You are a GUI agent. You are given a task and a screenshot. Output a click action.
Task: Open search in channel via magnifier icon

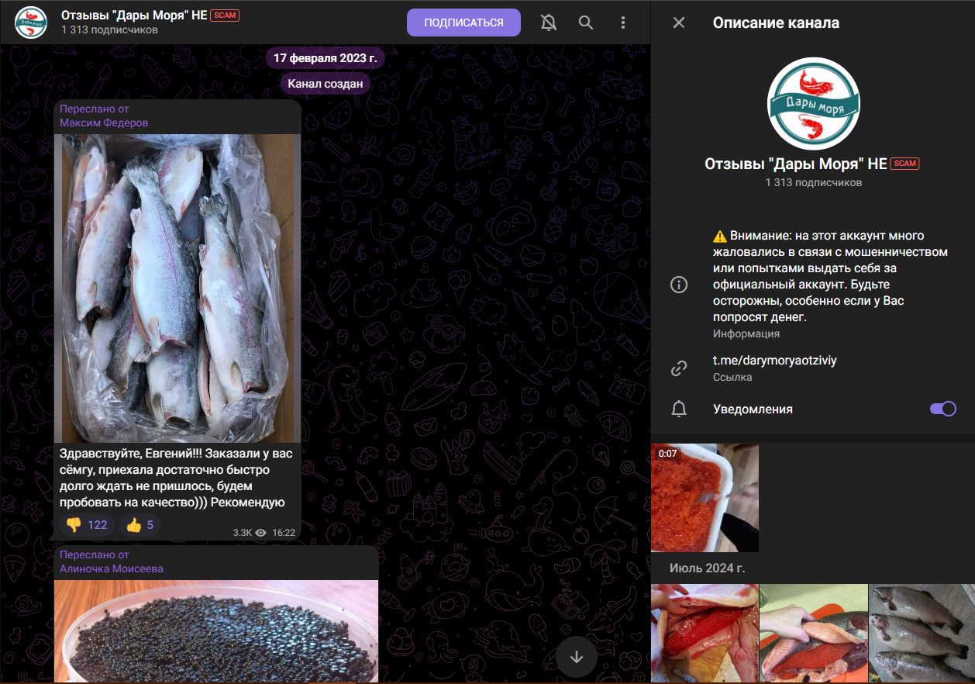586,22
